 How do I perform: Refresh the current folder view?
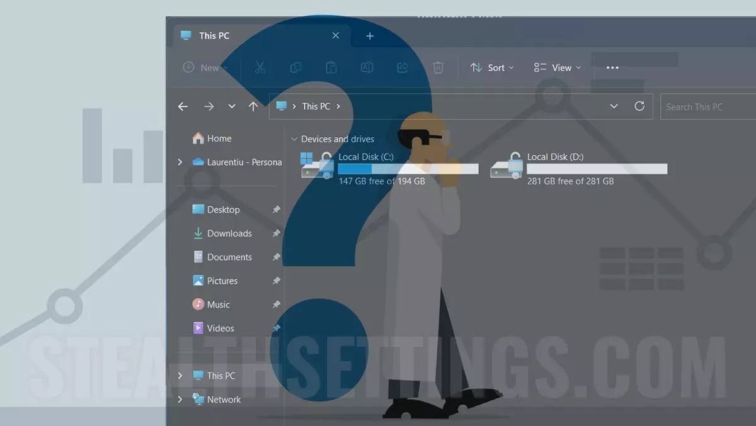pyautogui.click(x=639, y=106)
